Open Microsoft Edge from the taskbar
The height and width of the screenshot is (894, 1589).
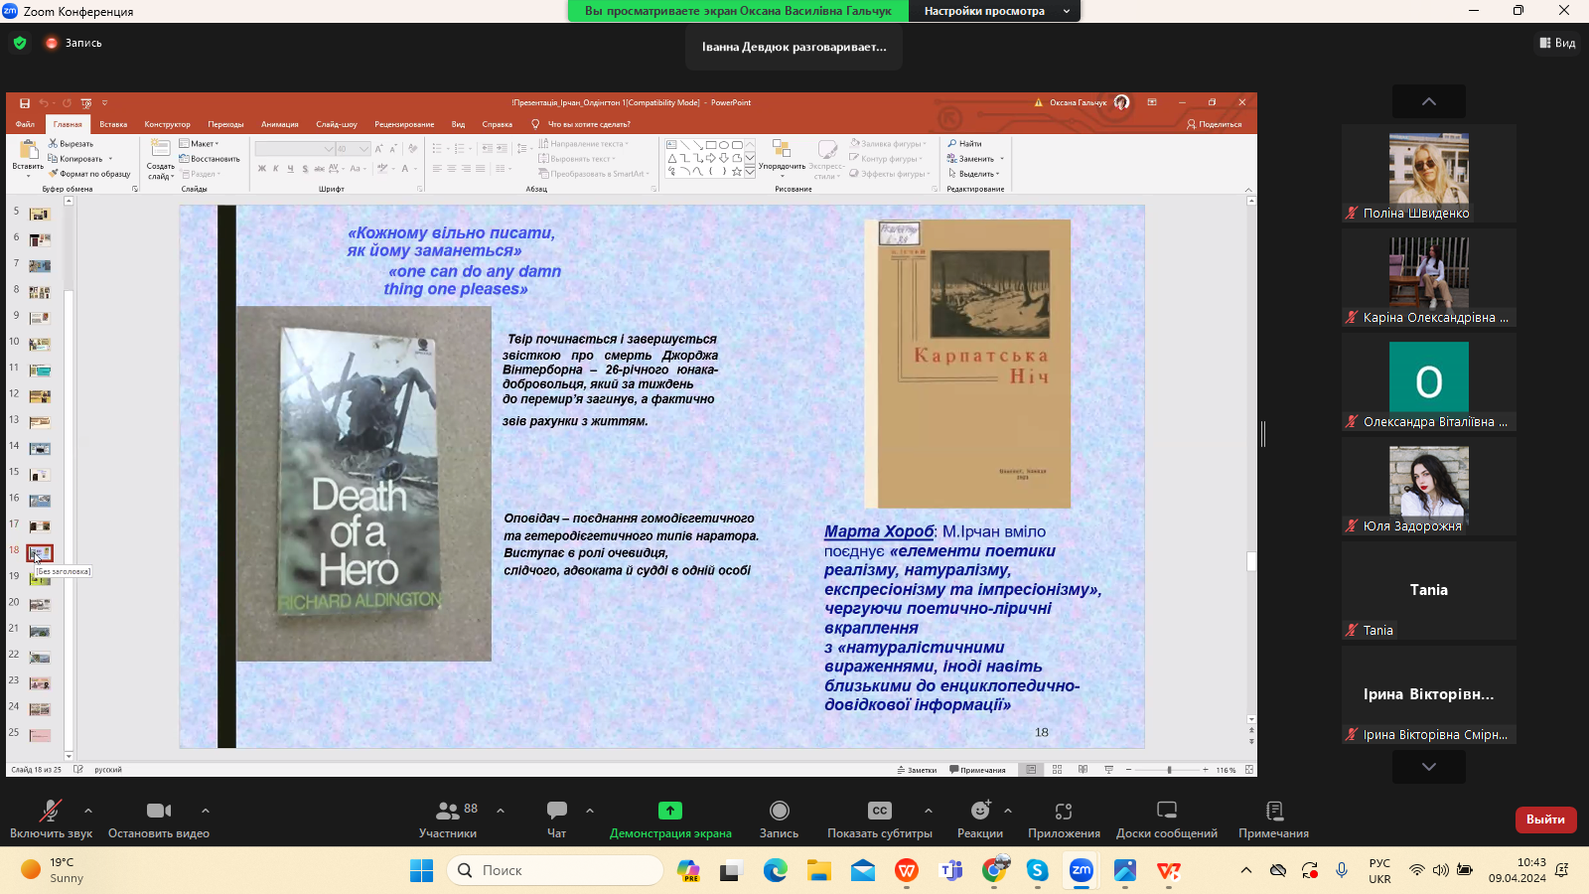[x=776, y=871]
